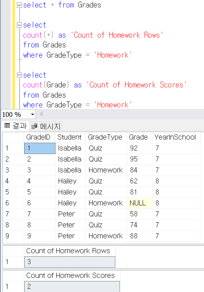Collapse the Count of Homework Scores query block
204x292 pixels.
click(x=19, y=75)
